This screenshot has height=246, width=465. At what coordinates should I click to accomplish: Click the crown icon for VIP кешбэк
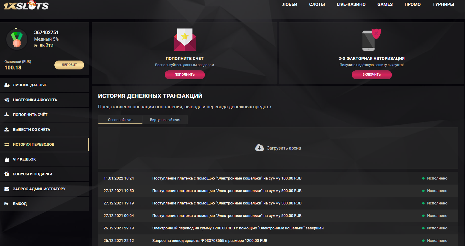point(7,159)
